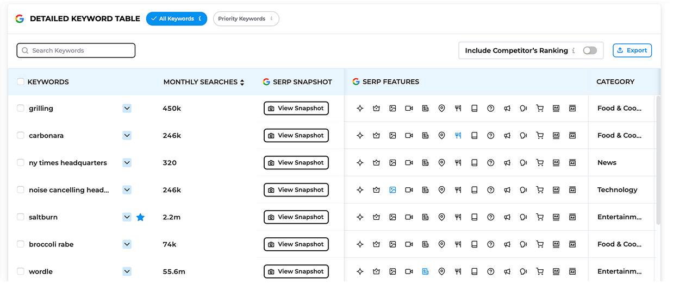Enable the Include Competitor's Ranking toggle
673x285 pixels.
(x=589, y=50)
